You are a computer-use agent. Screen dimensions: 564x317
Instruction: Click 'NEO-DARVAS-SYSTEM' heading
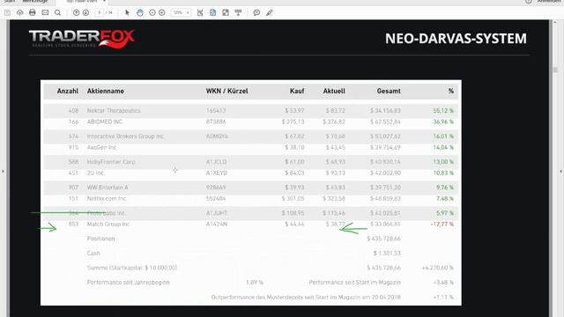[456, 39]
